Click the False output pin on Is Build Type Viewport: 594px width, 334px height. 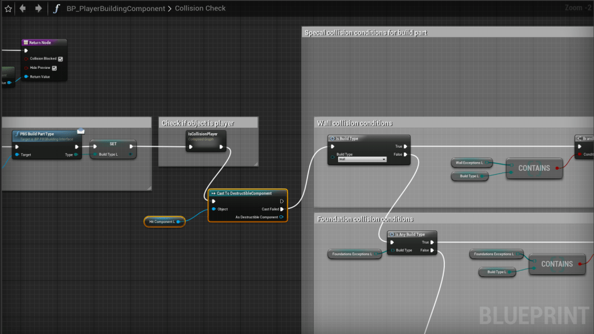[x=405, y=155]
